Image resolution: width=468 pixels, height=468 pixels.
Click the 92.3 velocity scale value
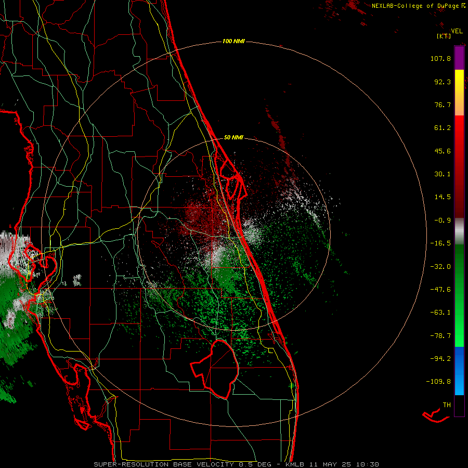443,82
